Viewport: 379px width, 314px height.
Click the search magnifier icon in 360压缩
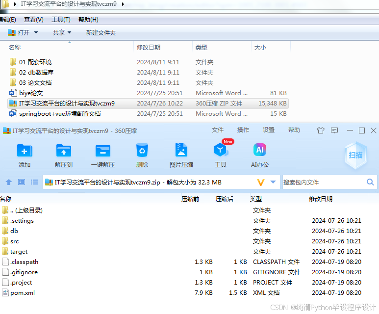(x=370, y=182)
